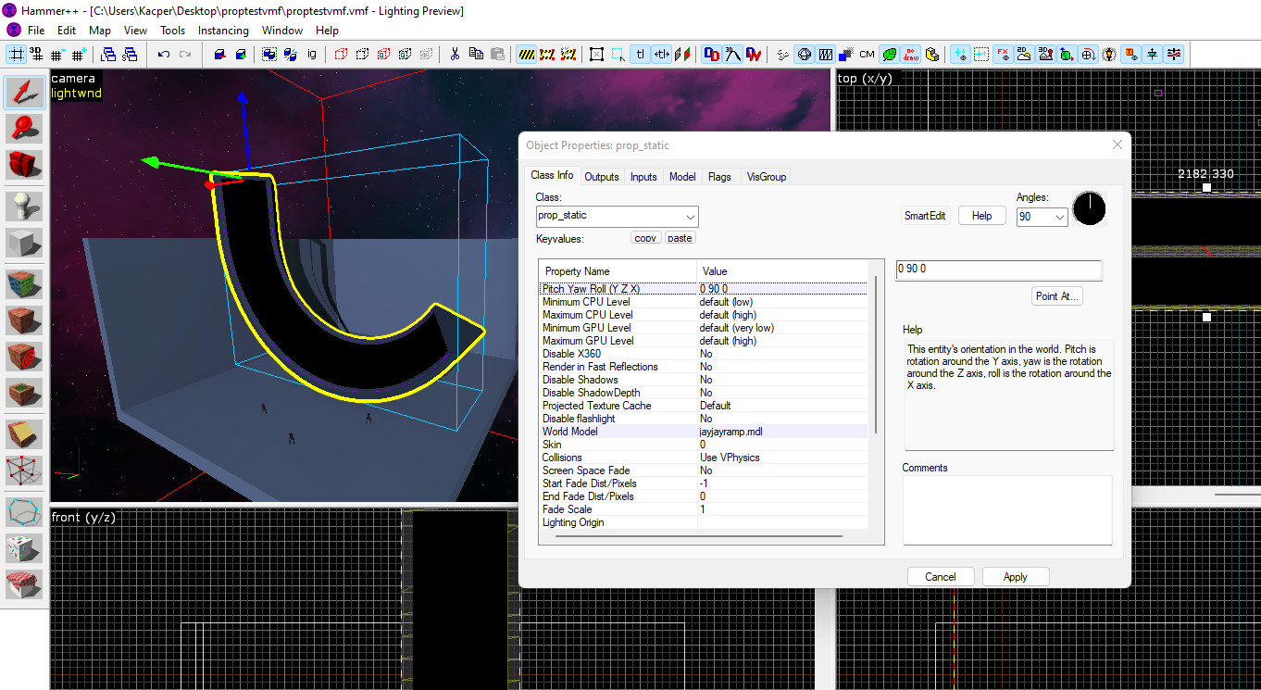Click the Apply button

(1015, 577)
